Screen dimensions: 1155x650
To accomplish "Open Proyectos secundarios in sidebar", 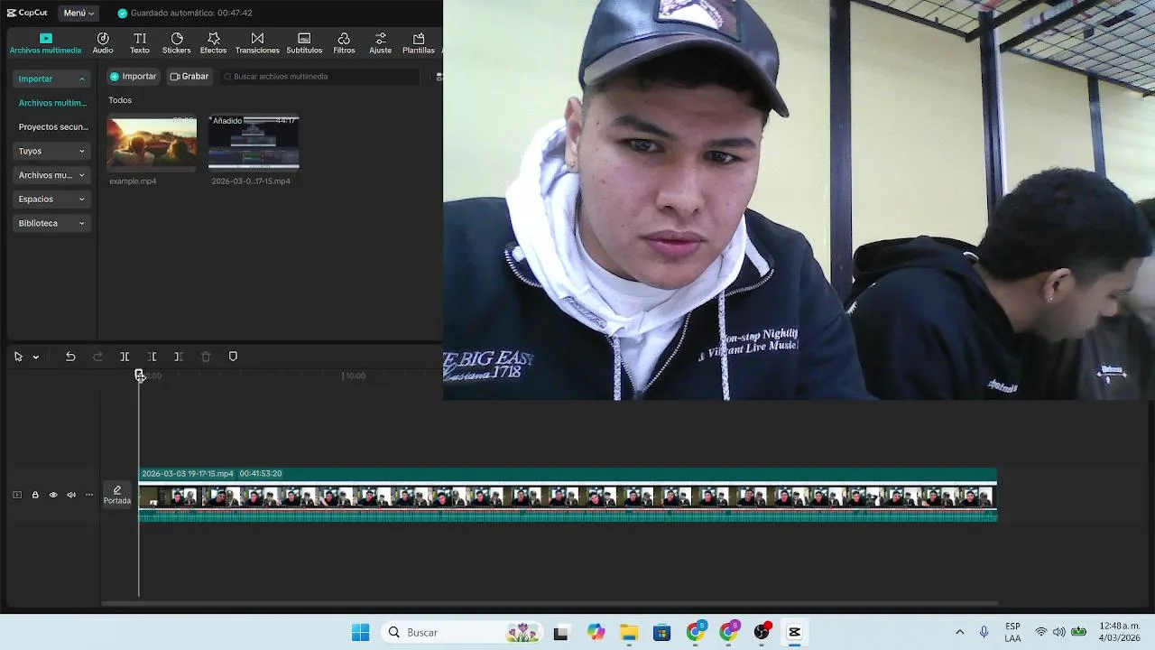I will 51,127.
